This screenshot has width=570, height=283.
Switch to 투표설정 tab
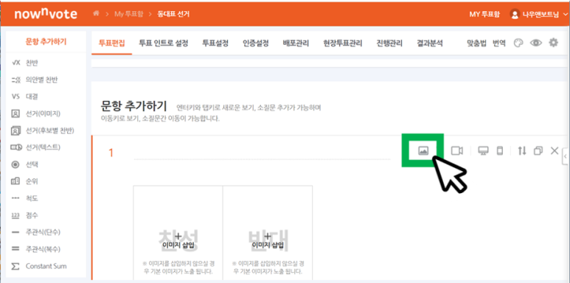click(x=215, y=43)
